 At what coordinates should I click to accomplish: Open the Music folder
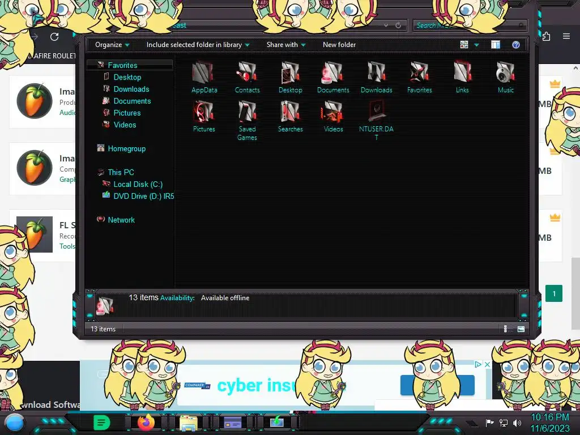click(x=506, y=78)
